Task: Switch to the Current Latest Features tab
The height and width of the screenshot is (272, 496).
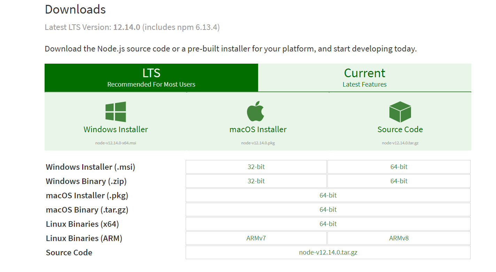Action: [x=365, y=78]
